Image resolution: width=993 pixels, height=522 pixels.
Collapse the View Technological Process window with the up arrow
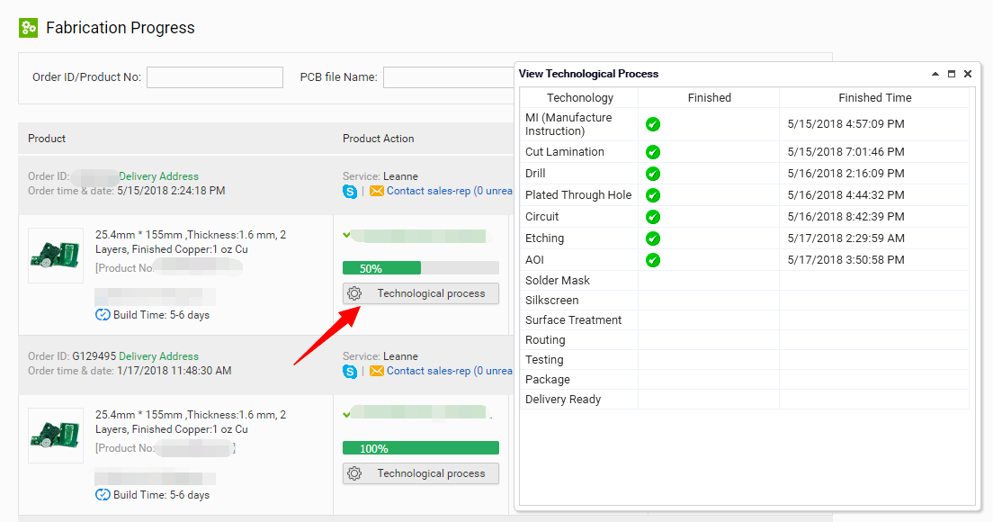[x=935, y=74]
